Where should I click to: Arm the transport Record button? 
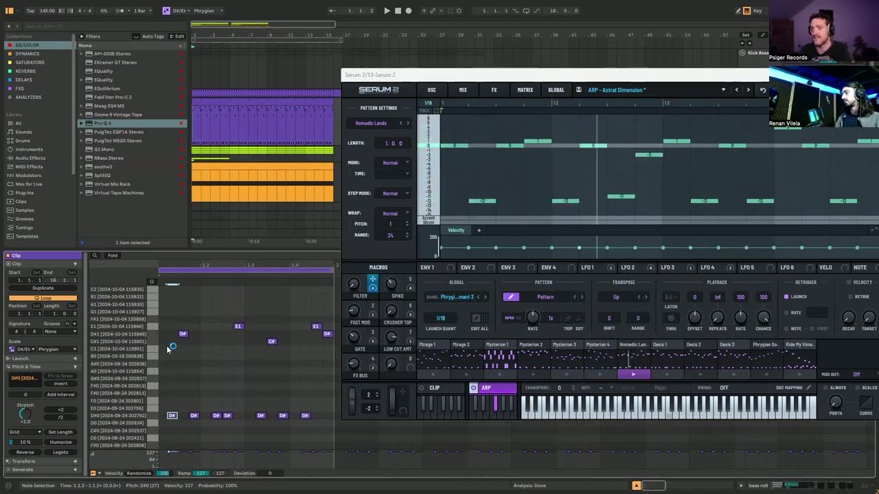[409, 10]
